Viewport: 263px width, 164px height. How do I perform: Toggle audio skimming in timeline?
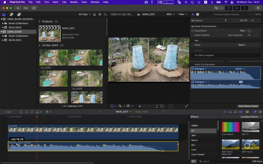pos(230,112)
